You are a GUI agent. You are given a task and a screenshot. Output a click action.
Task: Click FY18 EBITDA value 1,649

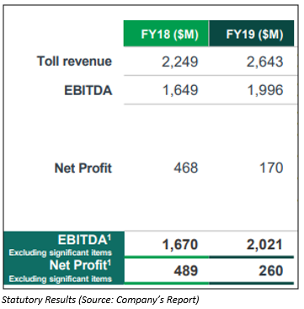click(x=180, y=90)
